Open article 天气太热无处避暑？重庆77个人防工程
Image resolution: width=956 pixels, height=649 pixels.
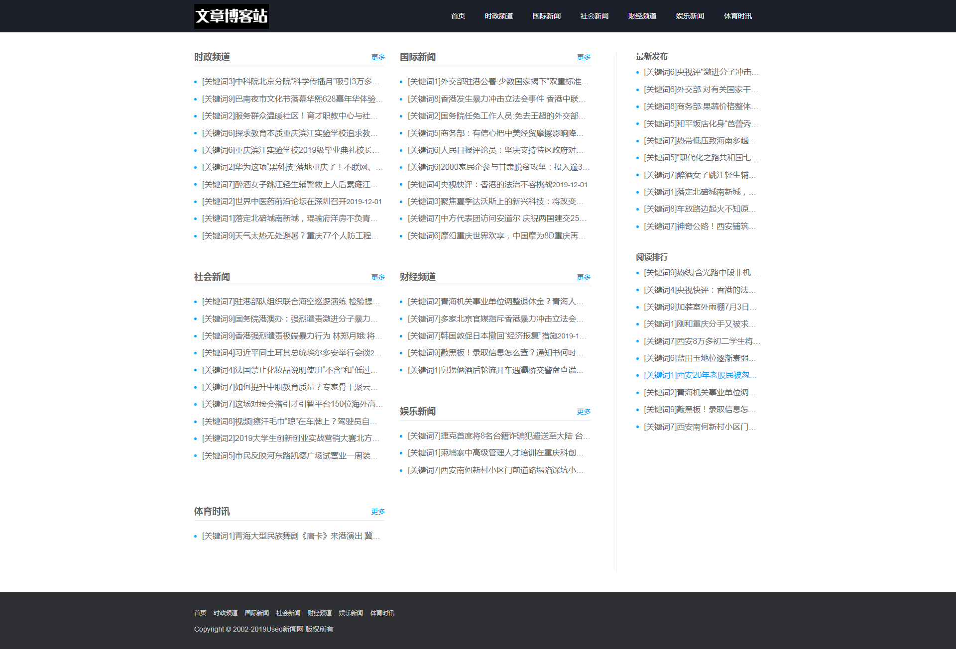click(291, 236)
